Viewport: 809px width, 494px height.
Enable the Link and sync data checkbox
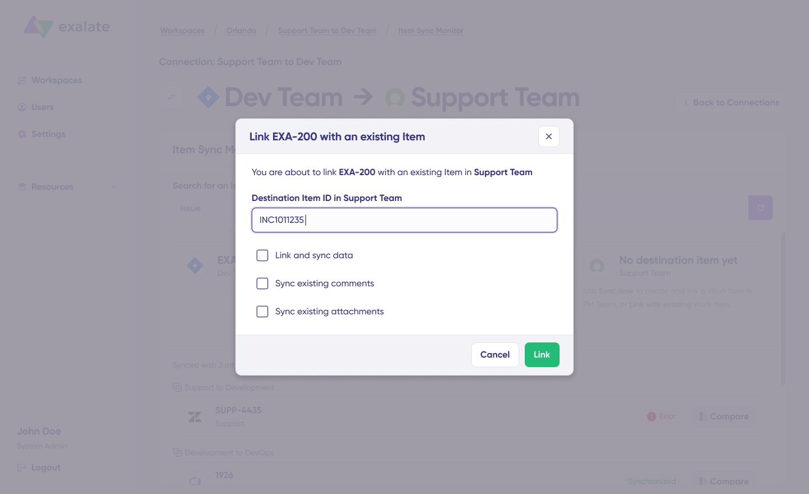click(x=262, y=255)
